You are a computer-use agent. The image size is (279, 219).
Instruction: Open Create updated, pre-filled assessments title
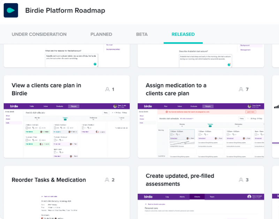[180, 180]
